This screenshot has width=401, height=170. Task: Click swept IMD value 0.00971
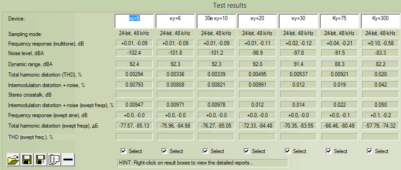(x=176, y=104)
